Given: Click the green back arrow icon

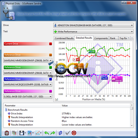Looking at the screenshot, I should [47, 133].
